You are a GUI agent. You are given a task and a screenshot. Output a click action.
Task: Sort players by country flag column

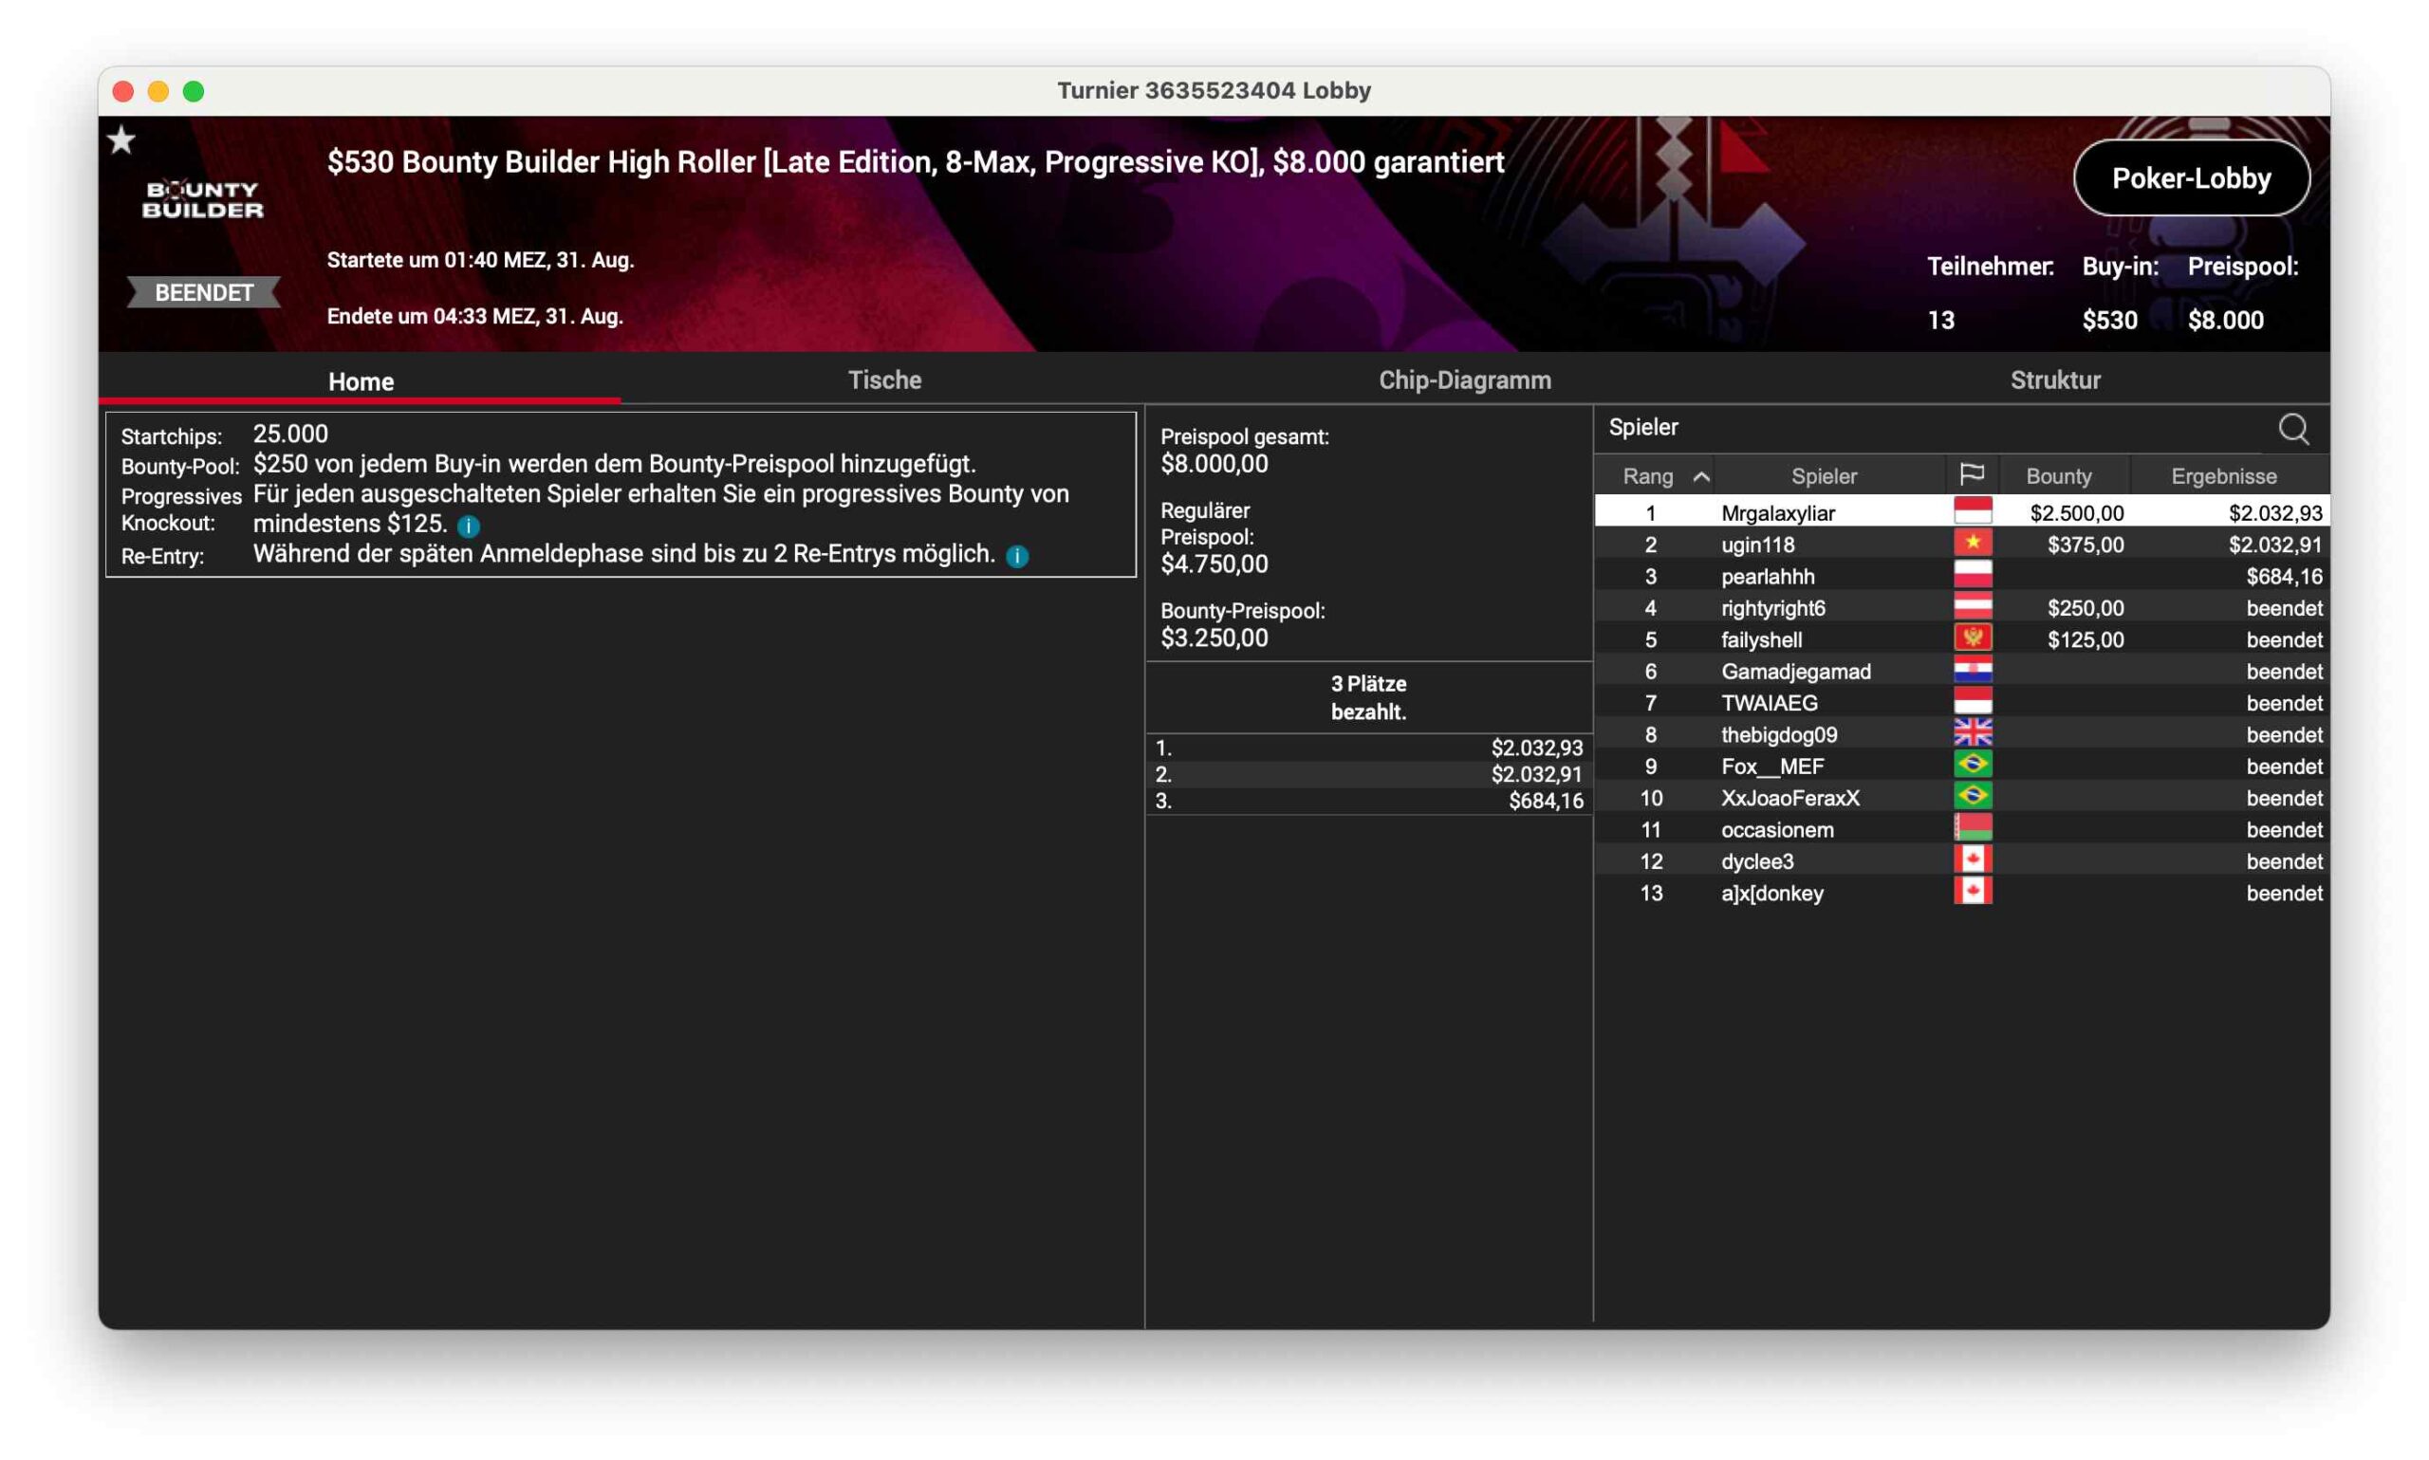click(x=1971, y=475)
